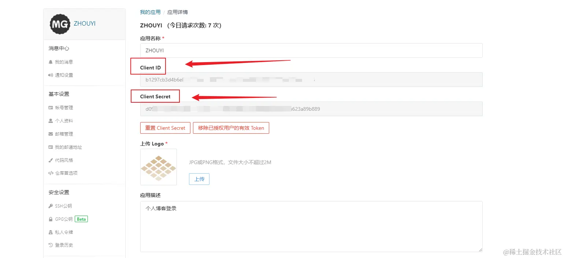The image size is (564, 258).
Task: Click the application logo thumbnail
Action: click(159, 167)
